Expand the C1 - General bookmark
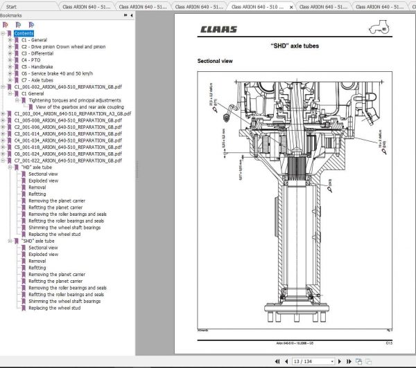The height and width of the screenshot is (368, 416). pos(10,40)
